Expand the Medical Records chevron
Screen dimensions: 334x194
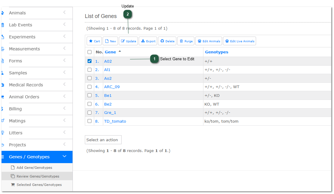click(x=64, y=85)
